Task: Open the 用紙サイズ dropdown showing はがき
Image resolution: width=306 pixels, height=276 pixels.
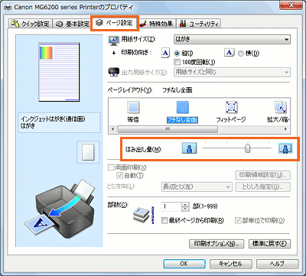Action: tap(232, 39)
